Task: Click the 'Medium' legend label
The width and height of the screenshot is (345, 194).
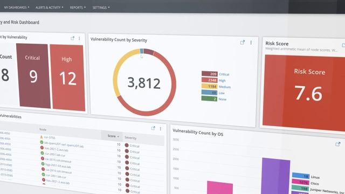Action: [225, 87]
